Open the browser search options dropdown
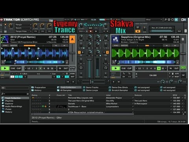Screen dimensions: 189x142 3,94
